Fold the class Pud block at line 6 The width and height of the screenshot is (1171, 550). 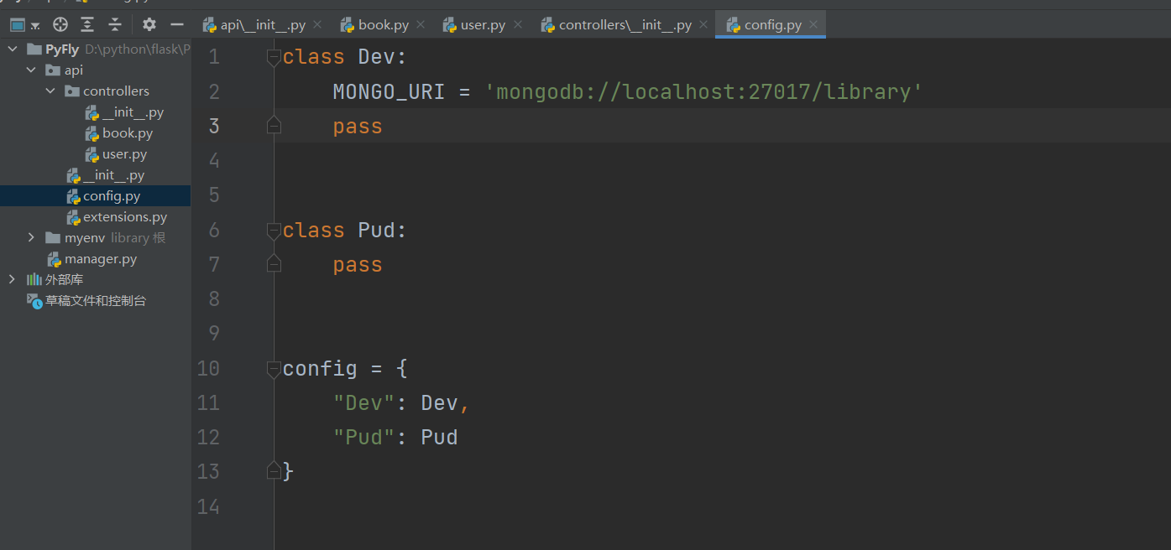273,230
